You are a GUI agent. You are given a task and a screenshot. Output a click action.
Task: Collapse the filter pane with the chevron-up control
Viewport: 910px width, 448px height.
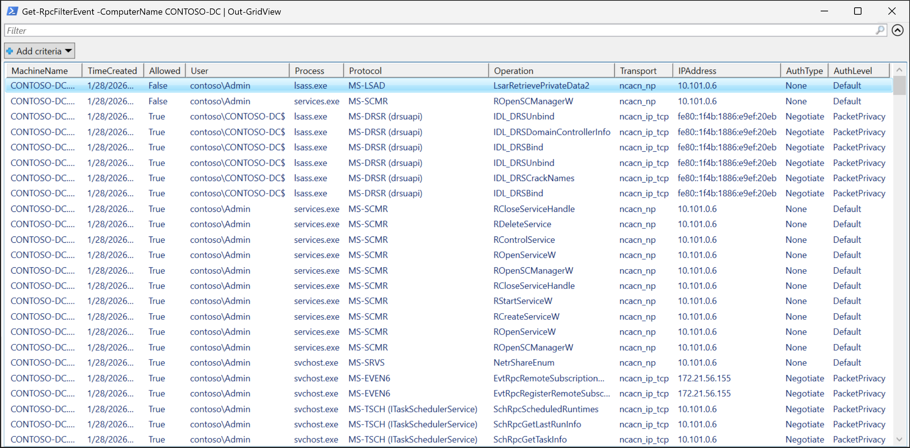(898, 30)
